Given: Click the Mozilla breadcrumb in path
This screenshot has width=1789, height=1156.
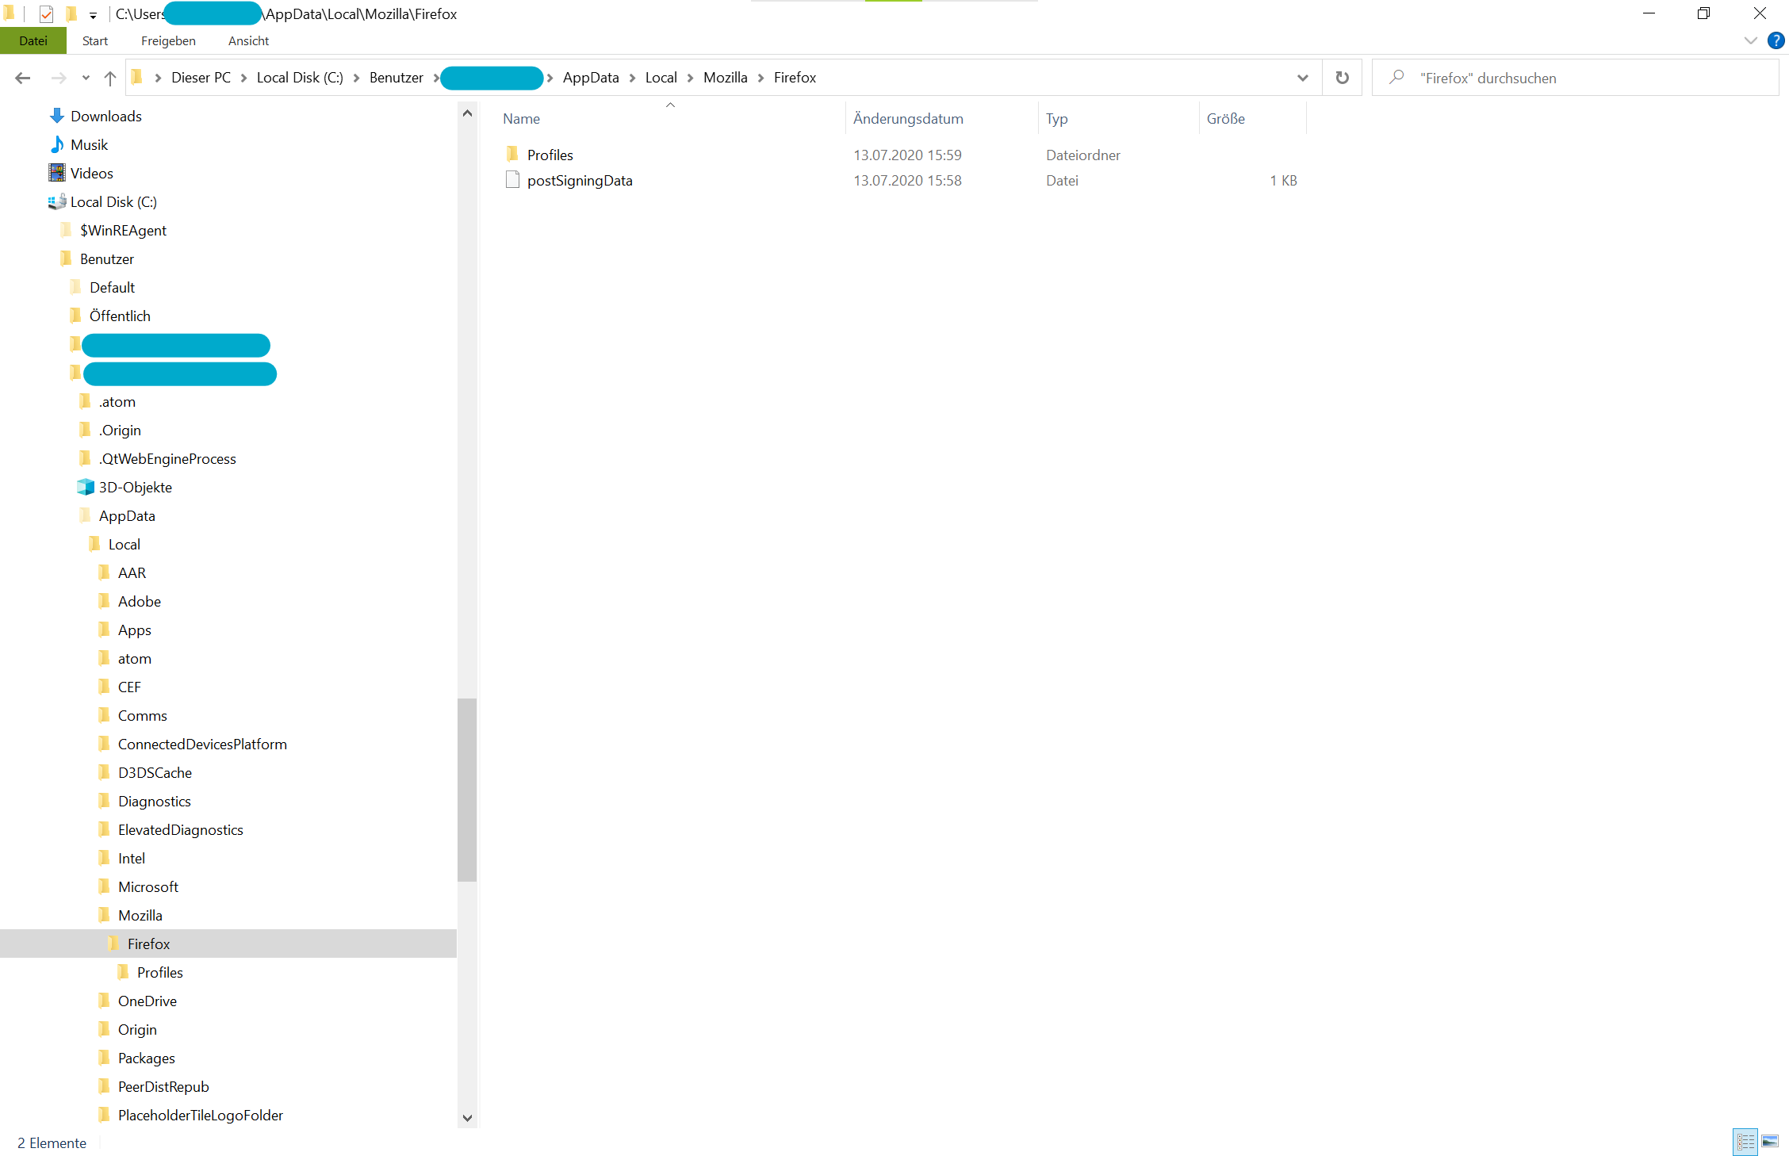Looking at the screenshot, I should tap(725, 78).
